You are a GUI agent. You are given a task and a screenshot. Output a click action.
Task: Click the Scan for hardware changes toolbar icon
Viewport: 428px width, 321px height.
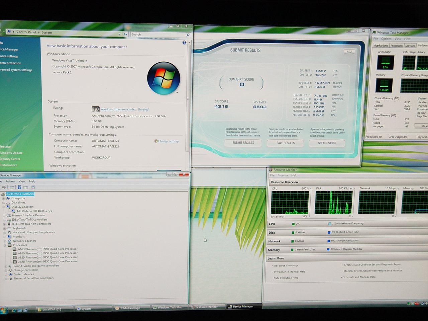[33, 187]
